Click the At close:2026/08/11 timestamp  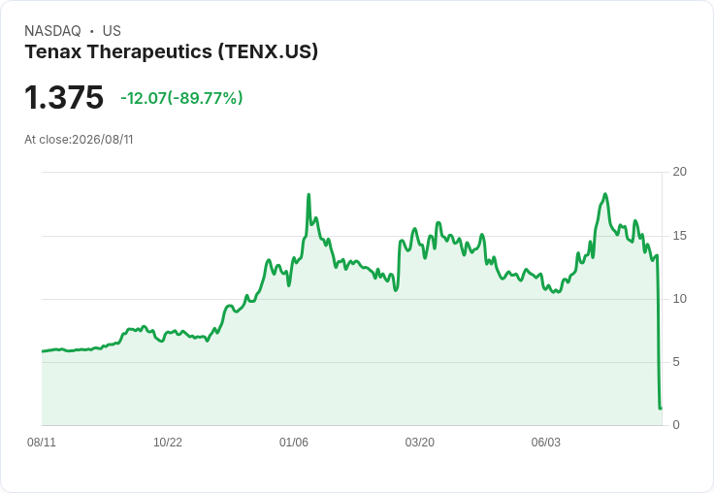click(79, 140)
